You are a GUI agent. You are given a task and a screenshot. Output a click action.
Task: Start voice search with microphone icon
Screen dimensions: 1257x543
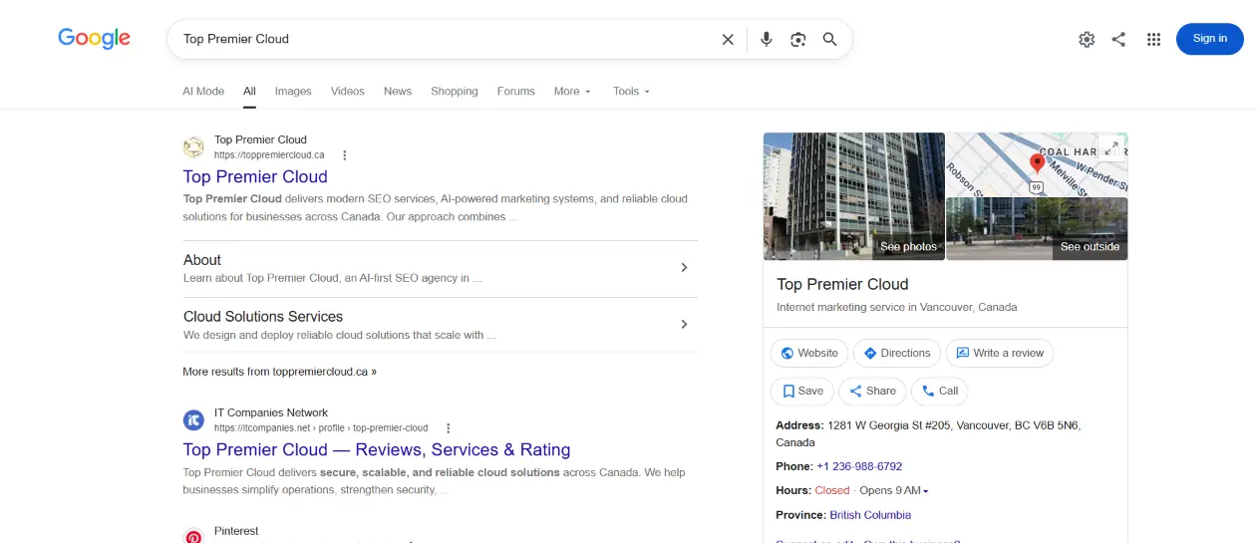pos(766,39)
